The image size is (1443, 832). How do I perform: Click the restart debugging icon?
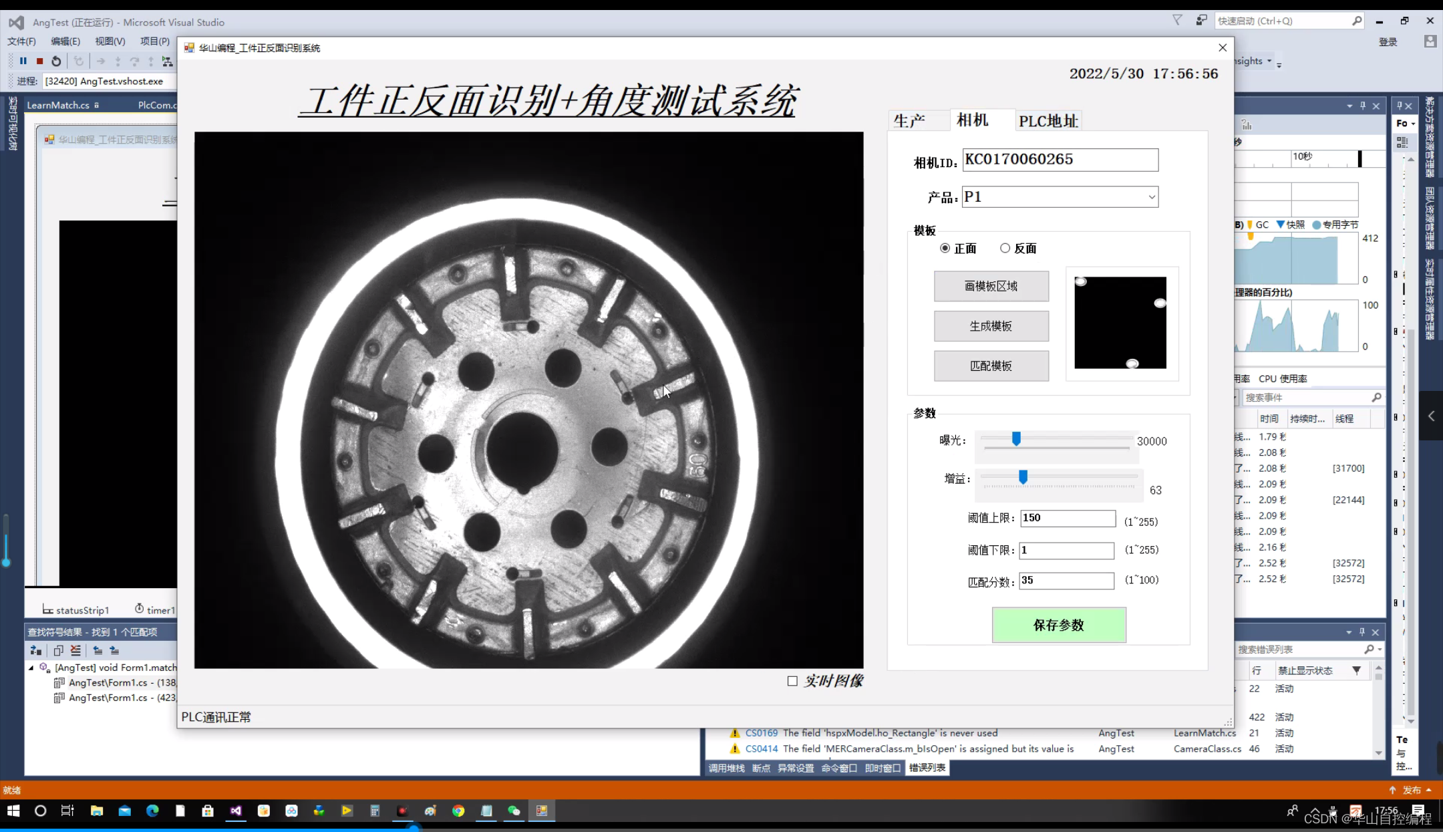point(56,61)
